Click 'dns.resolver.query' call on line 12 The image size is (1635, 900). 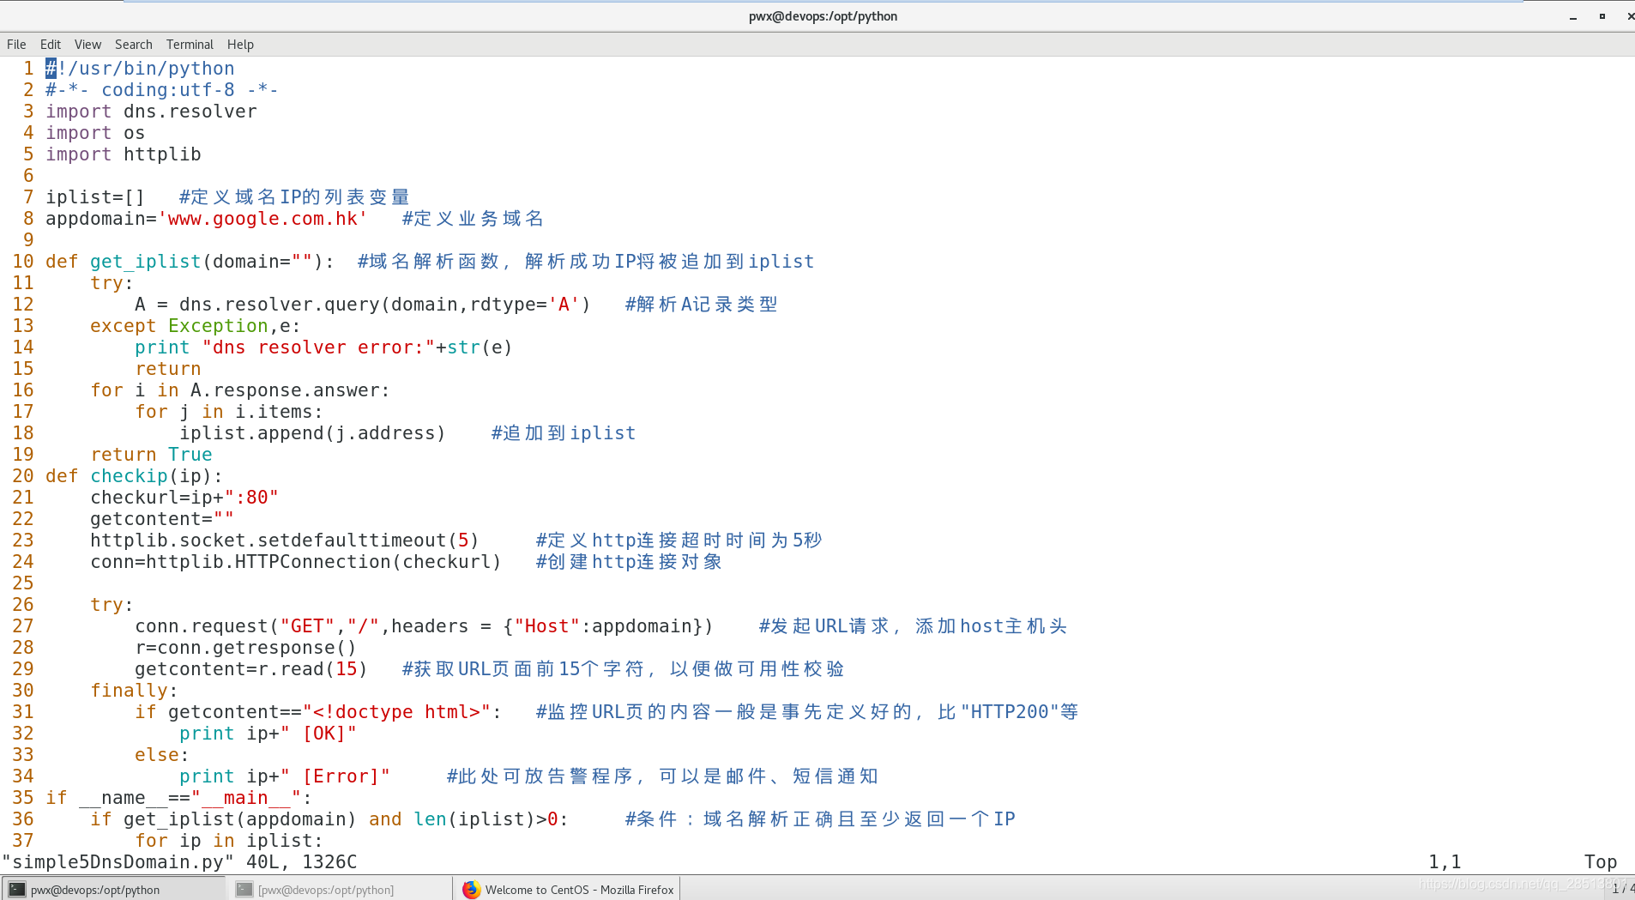point(280,305)
